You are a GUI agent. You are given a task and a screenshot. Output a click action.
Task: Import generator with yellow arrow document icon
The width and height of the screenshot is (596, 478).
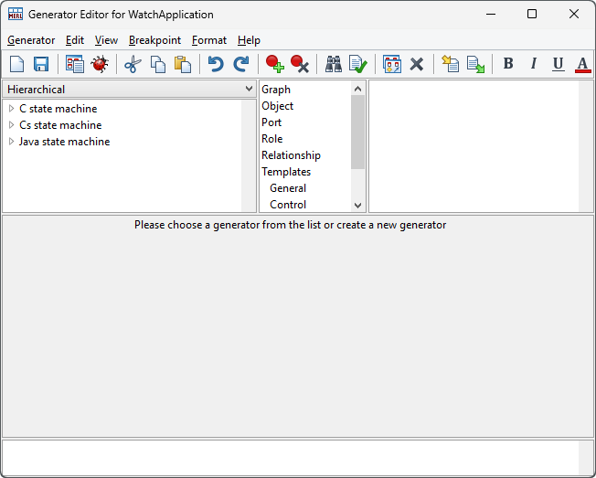[451, 64]
